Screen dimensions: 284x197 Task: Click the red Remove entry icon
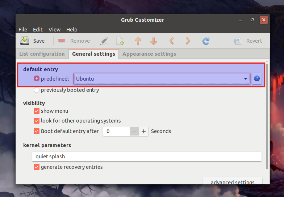click(x=62, y=41)
